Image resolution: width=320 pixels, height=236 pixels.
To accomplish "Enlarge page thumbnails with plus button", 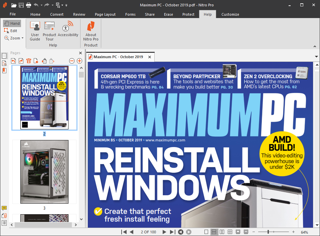I will click(x=79, y=61).
